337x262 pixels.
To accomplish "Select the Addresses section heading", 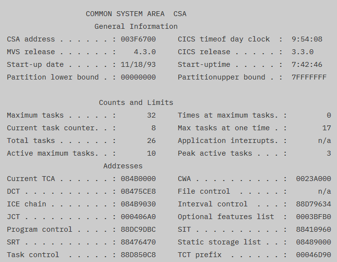I will pos(123,166).
